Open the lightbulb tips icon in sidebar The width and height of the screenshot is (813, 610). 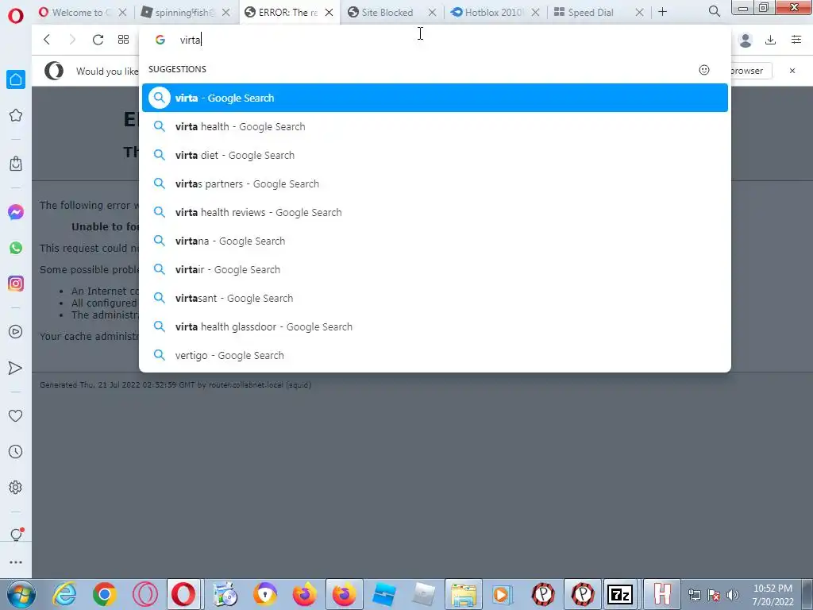tap(16, 535)
